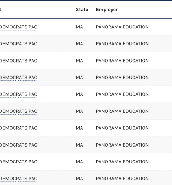
Task: Open DEMOCRATS PAC link in fifth row
Action: click(x=19, y=94)
